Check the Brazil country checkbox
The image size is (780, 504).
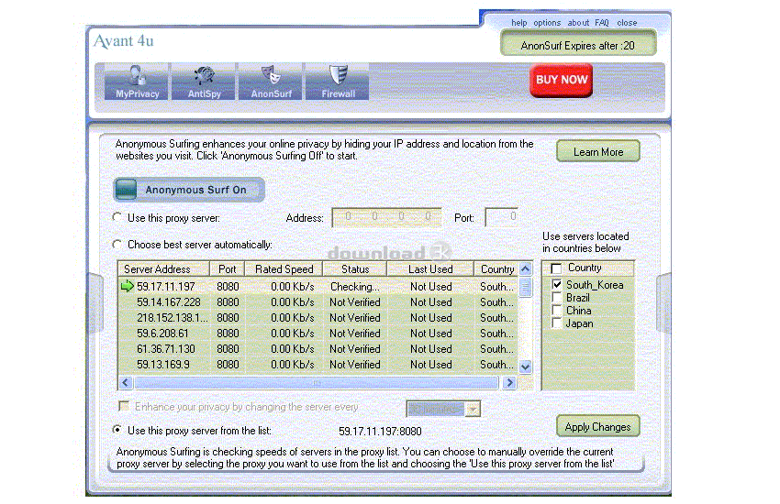click(557, 298)
